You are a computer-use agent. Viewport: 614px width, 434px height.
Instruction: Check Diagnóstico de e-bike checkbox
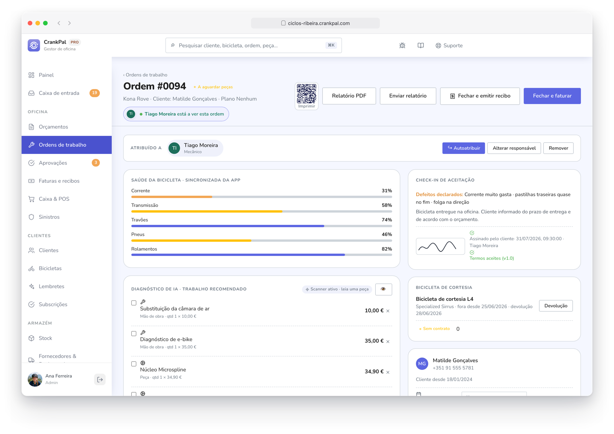pos(134,333)
